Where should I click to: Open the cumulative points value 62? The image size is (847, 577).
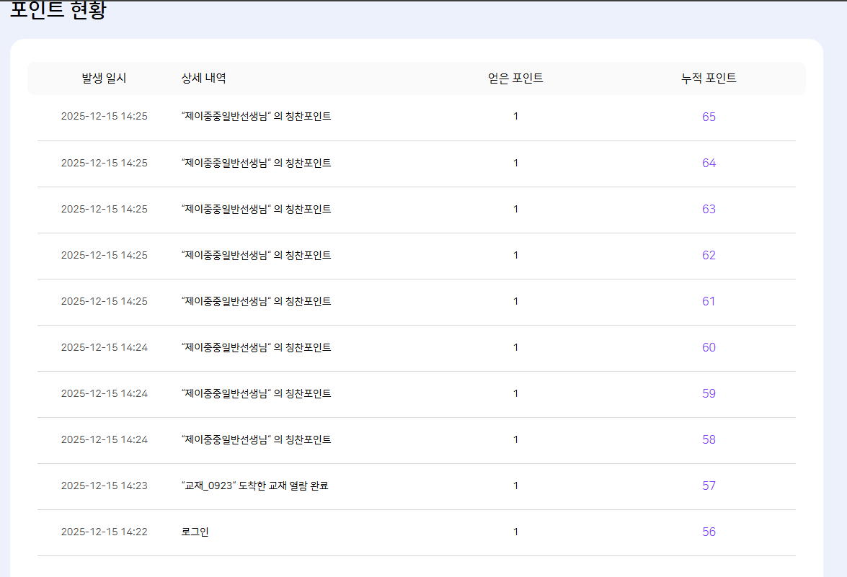(709, 255)
